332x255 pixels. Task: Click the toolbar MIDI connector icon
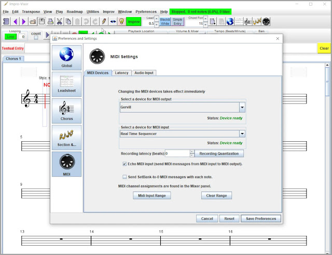[266, 22]
